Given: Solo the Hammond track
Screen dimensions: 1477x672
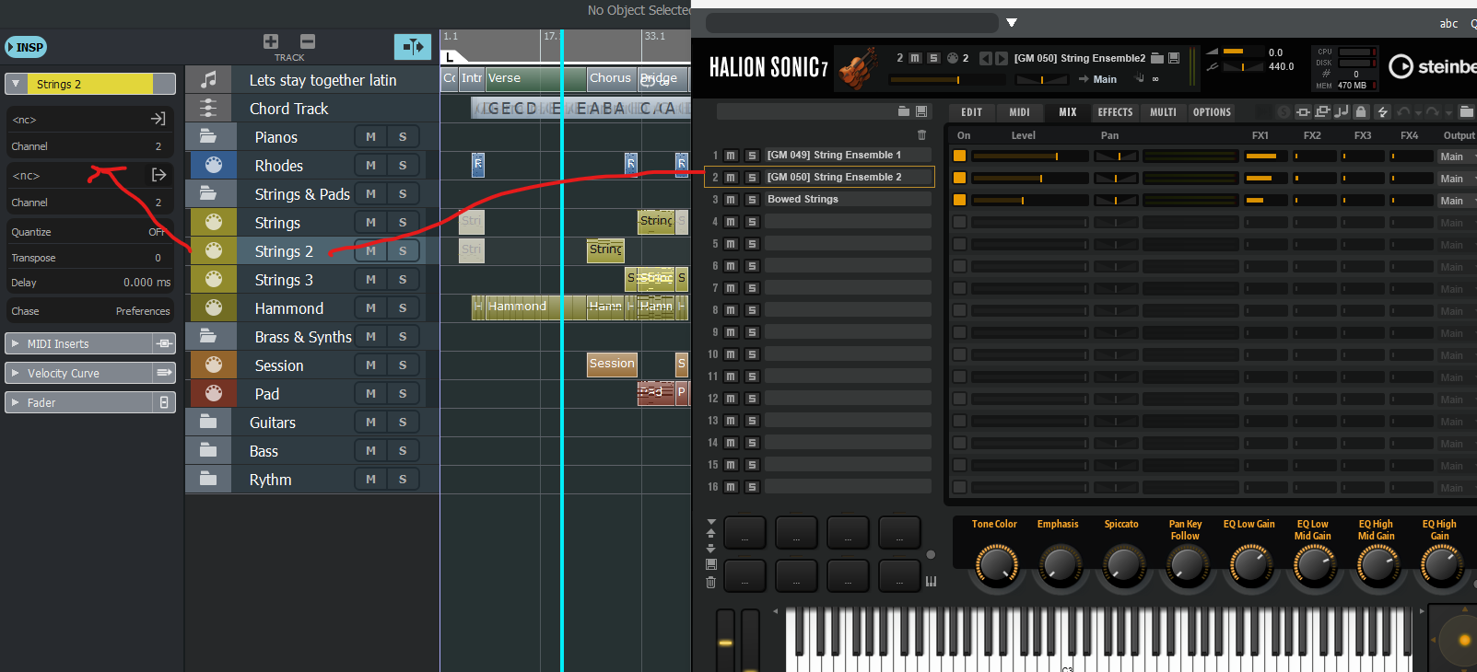Looking at the screenshot, I should (403, 308).
